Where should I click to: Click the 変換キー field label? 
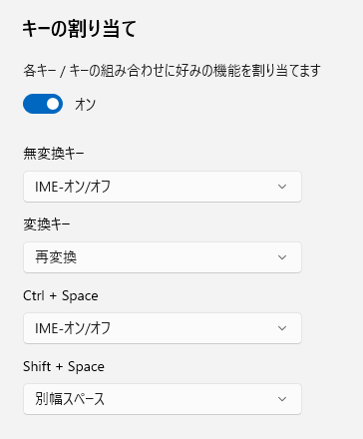click(x=47, y=224)
